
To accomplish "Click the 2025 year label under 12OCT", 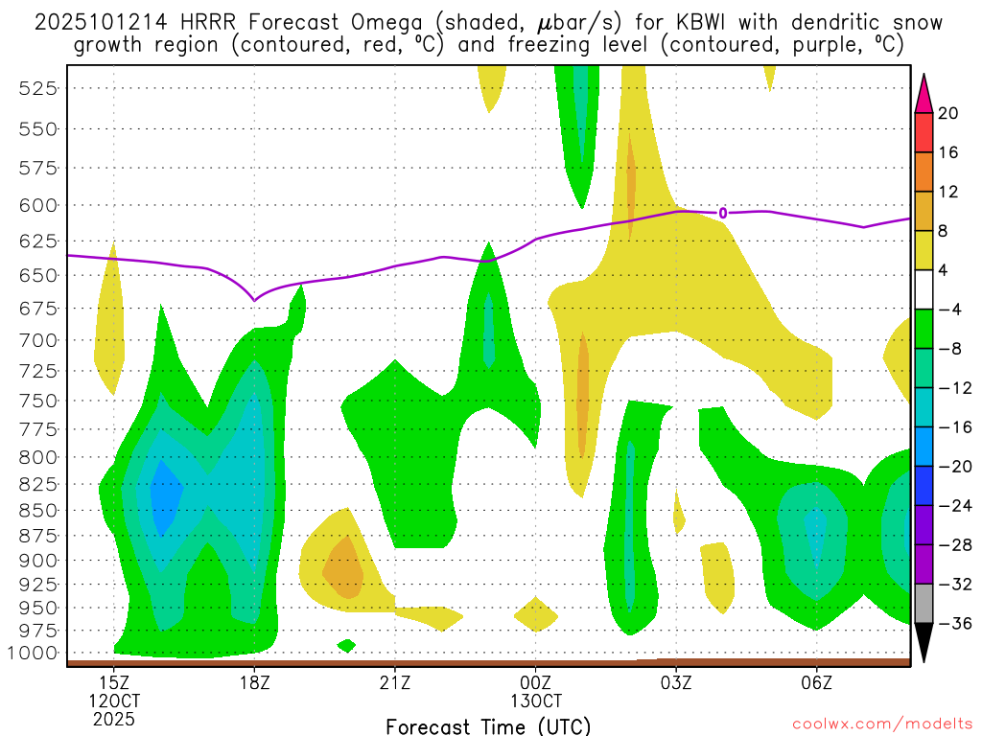I will pos(114,719).
